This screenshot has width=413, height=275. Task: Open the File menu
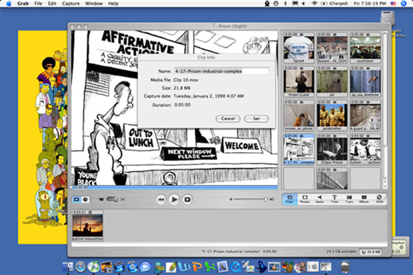pos(38,3)
